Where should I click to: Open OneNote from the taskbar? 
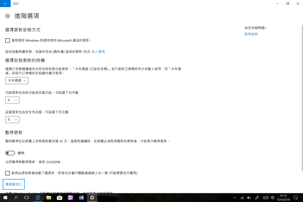[x=70, y=198]
